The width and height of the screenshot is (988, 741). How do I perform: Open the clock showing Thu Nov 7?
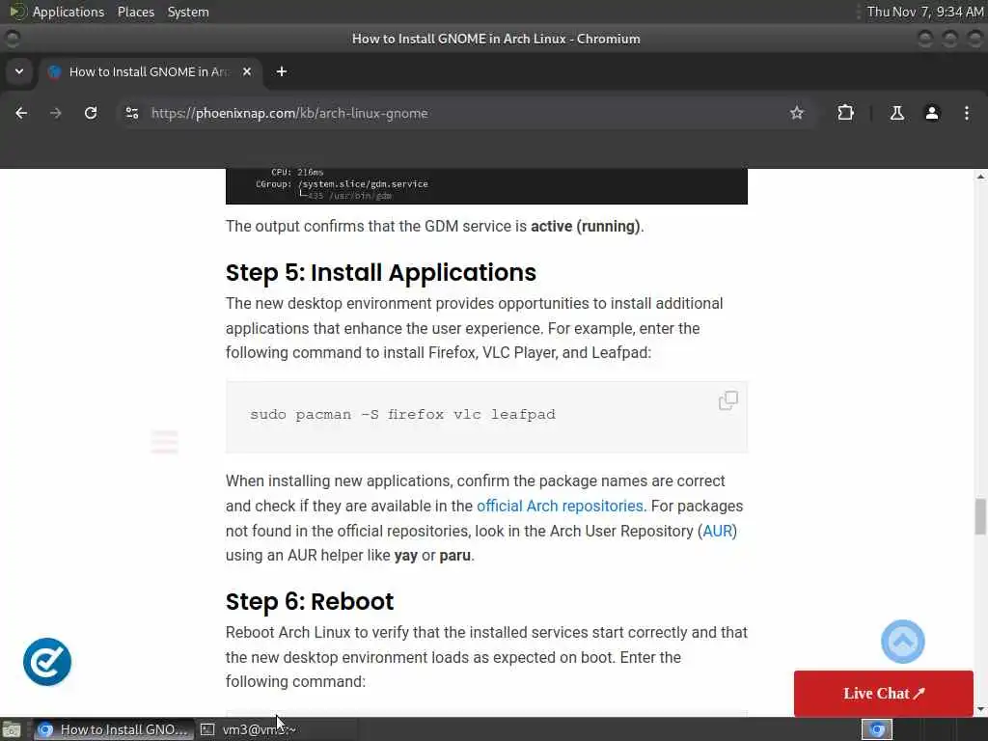pos(925,12)
